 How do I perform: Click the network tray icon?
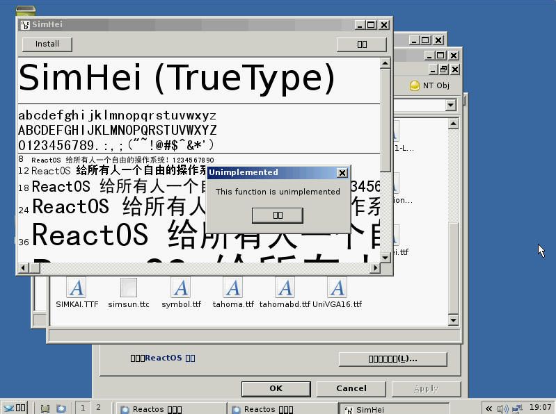pos(517,408)
